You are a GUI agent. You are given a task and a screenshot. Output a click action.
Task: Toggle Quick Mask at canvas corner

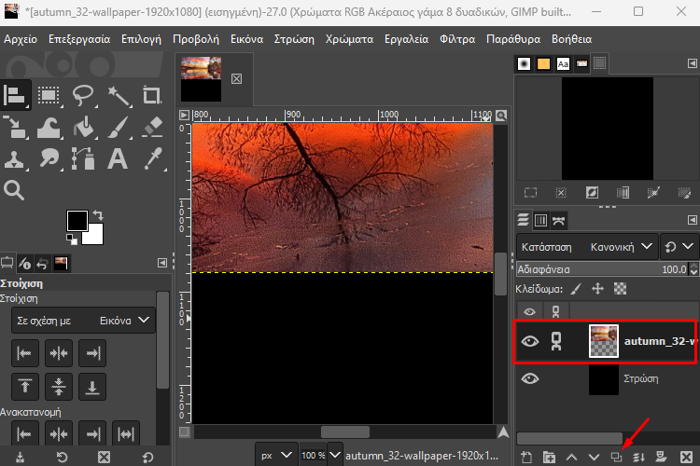pyautogui.click(x=185, y=432)
